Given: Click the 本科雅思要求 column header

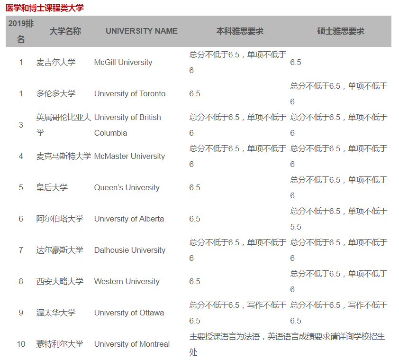Looking at the screenshot, I should coord(239,31).
